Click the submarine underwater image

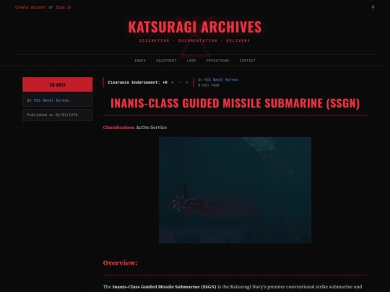[x=235, y=190]
